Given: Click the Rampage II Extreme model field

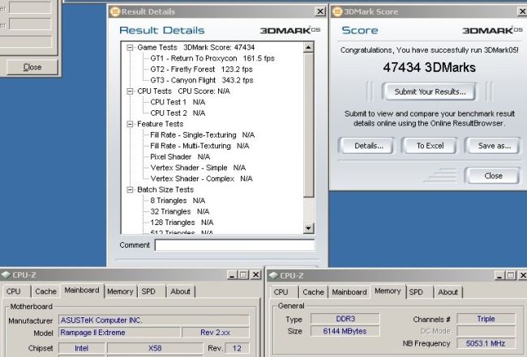Looking at the screenshot, I should tap(120, 333).
